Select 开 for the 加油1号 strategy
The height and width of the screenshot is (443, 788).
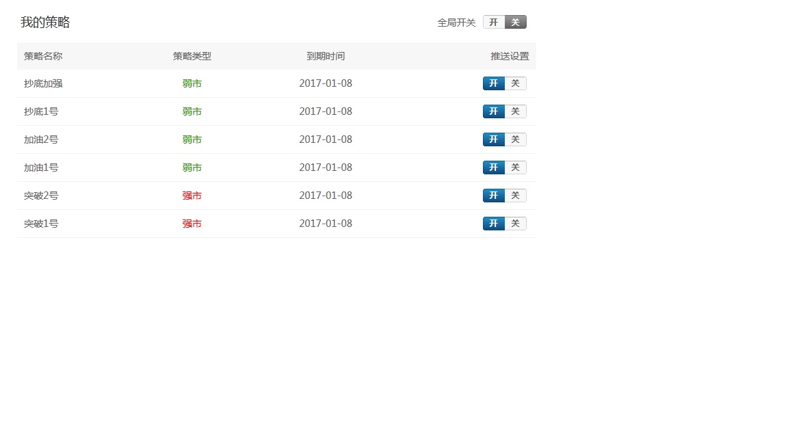point(494,167)
